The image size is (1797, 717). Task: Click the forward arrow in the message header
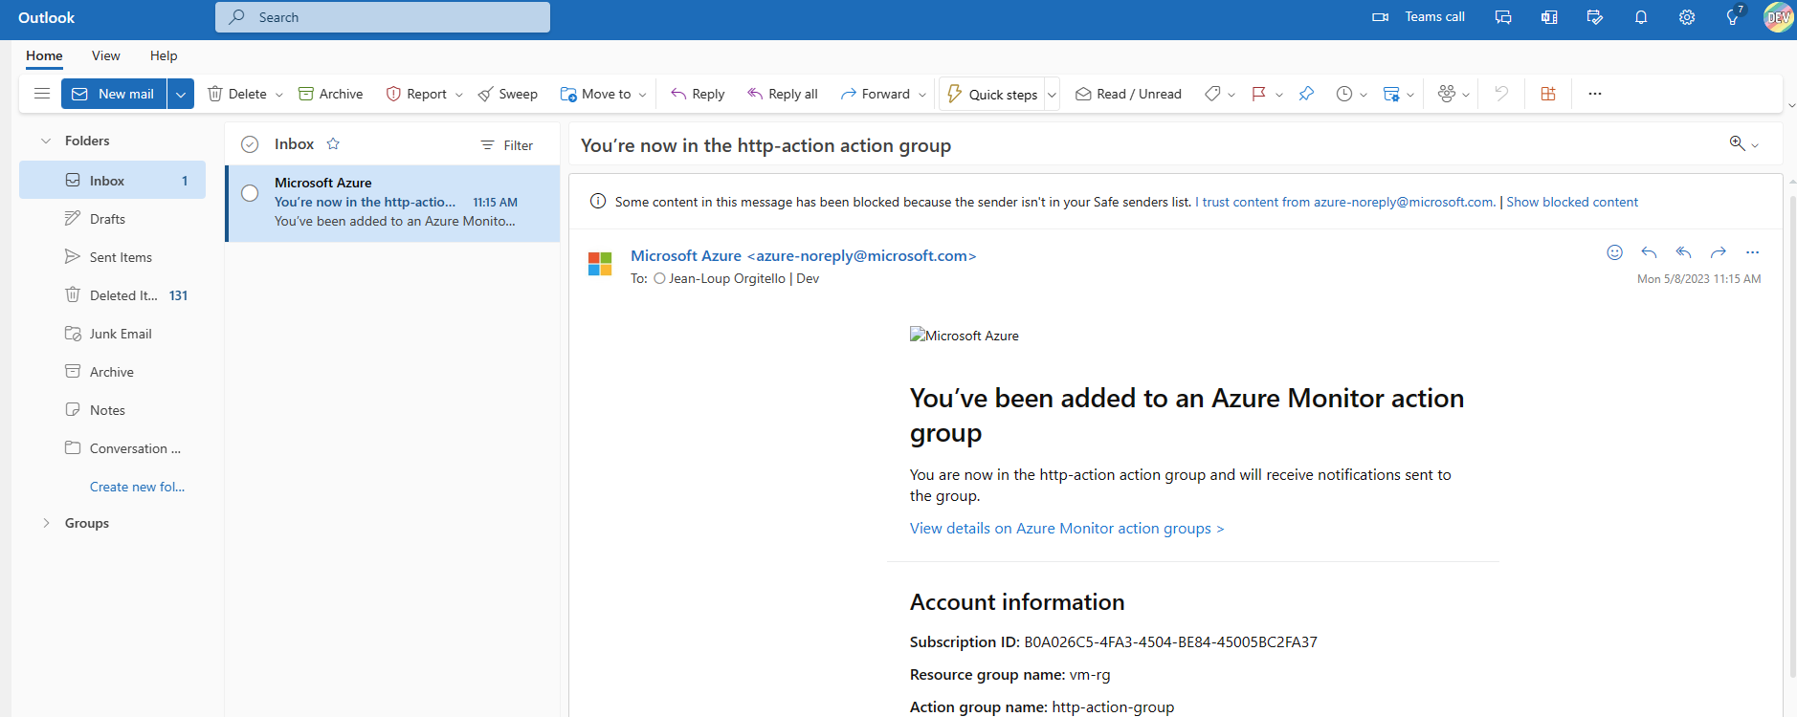coord(1719,252)
